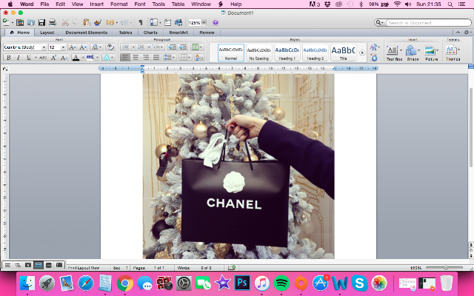Toggle Bold formatting button
Viewport: 474px width, 296px height.
click(x=9, y=58)
